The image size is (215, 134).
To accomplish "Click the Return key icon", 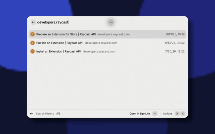I will click(155, 114).
